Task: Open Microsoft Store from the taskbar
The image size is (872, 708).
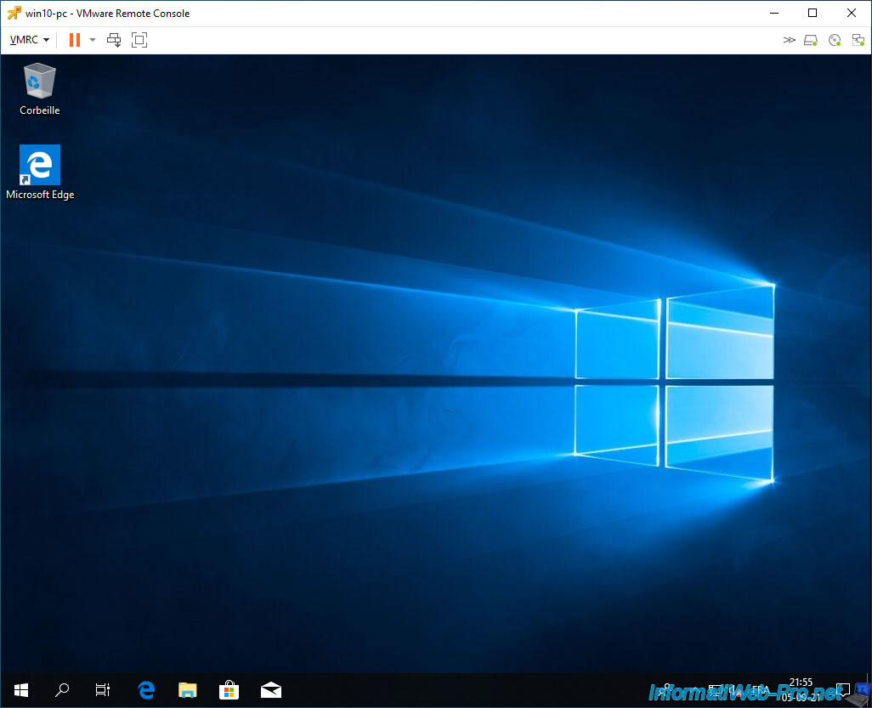Action: coord(229,690)
